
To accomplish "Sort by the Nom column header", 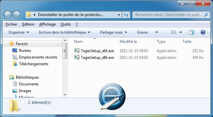I will (x=78, y=42).
